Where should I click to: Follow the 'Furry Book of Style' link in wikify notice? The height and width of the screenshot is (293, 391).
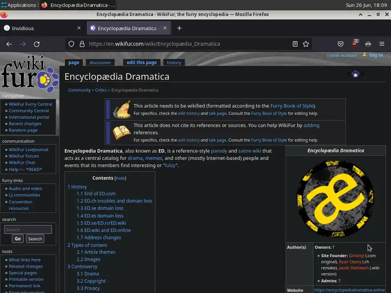point(292,106)
